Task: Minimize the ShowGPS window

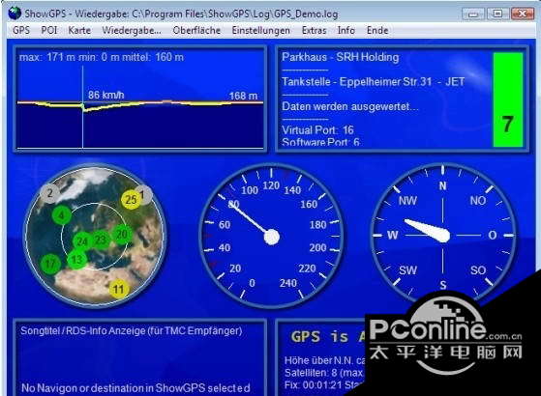Action: (473, 14)
